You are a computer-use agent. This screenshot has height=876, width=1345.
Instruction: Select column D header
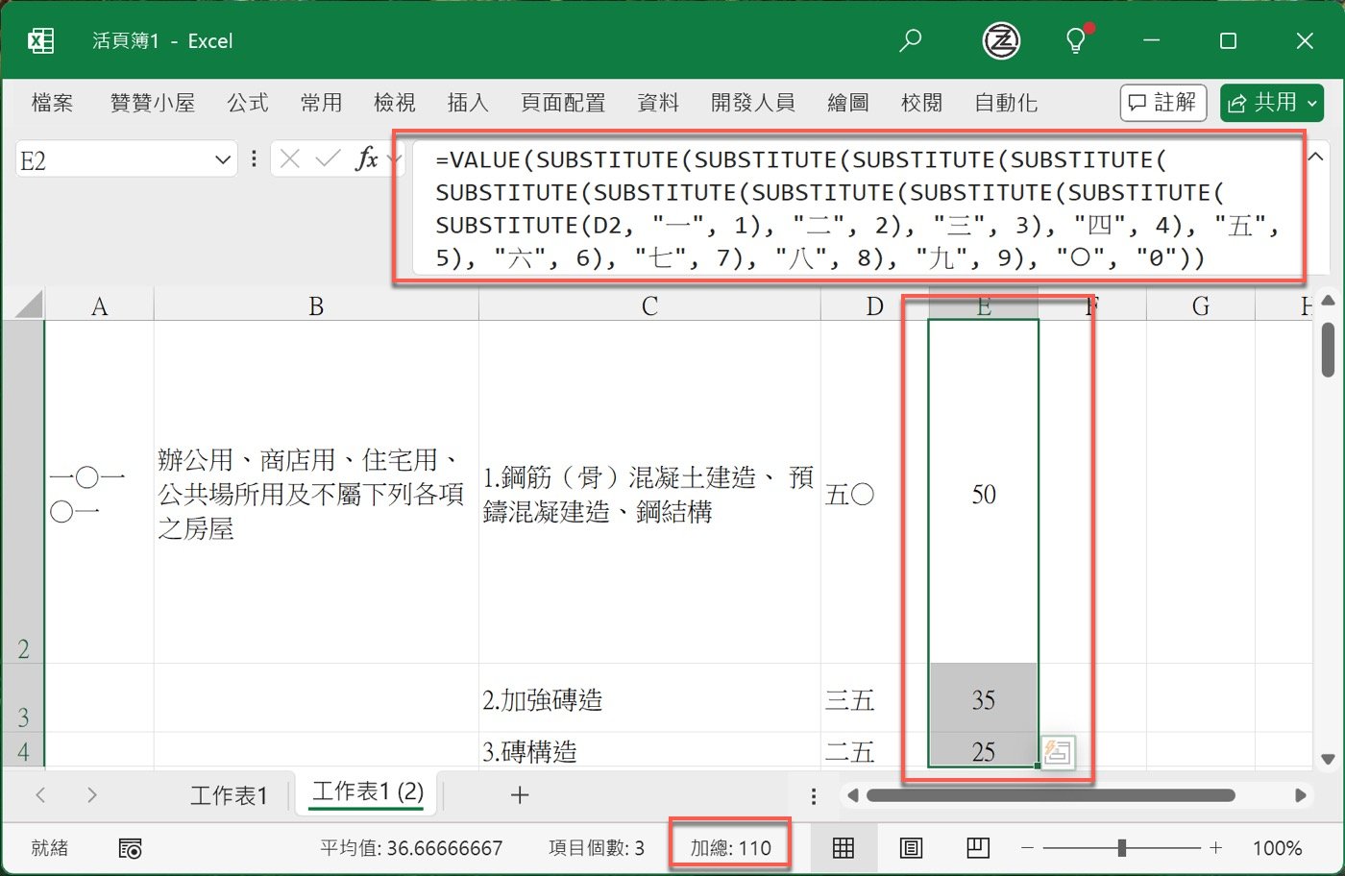[874, 306]
